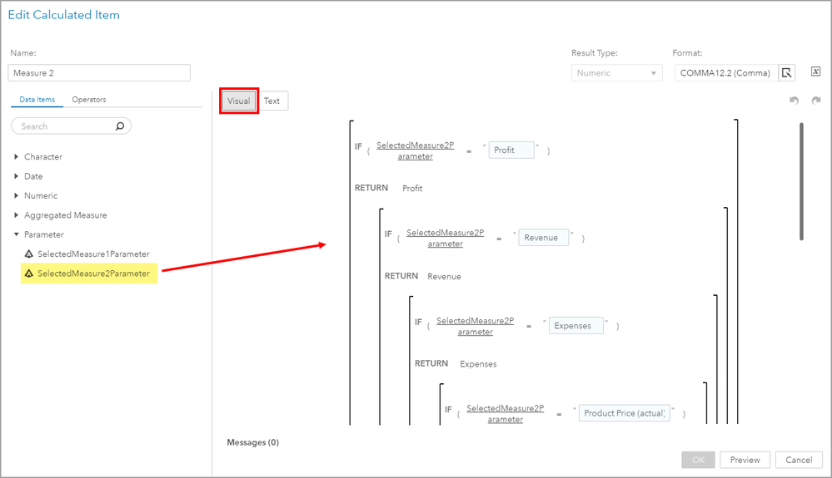Click the SelectedMeasure2Parameter parameter icon
832x478 pixels.
coord(28,273)
